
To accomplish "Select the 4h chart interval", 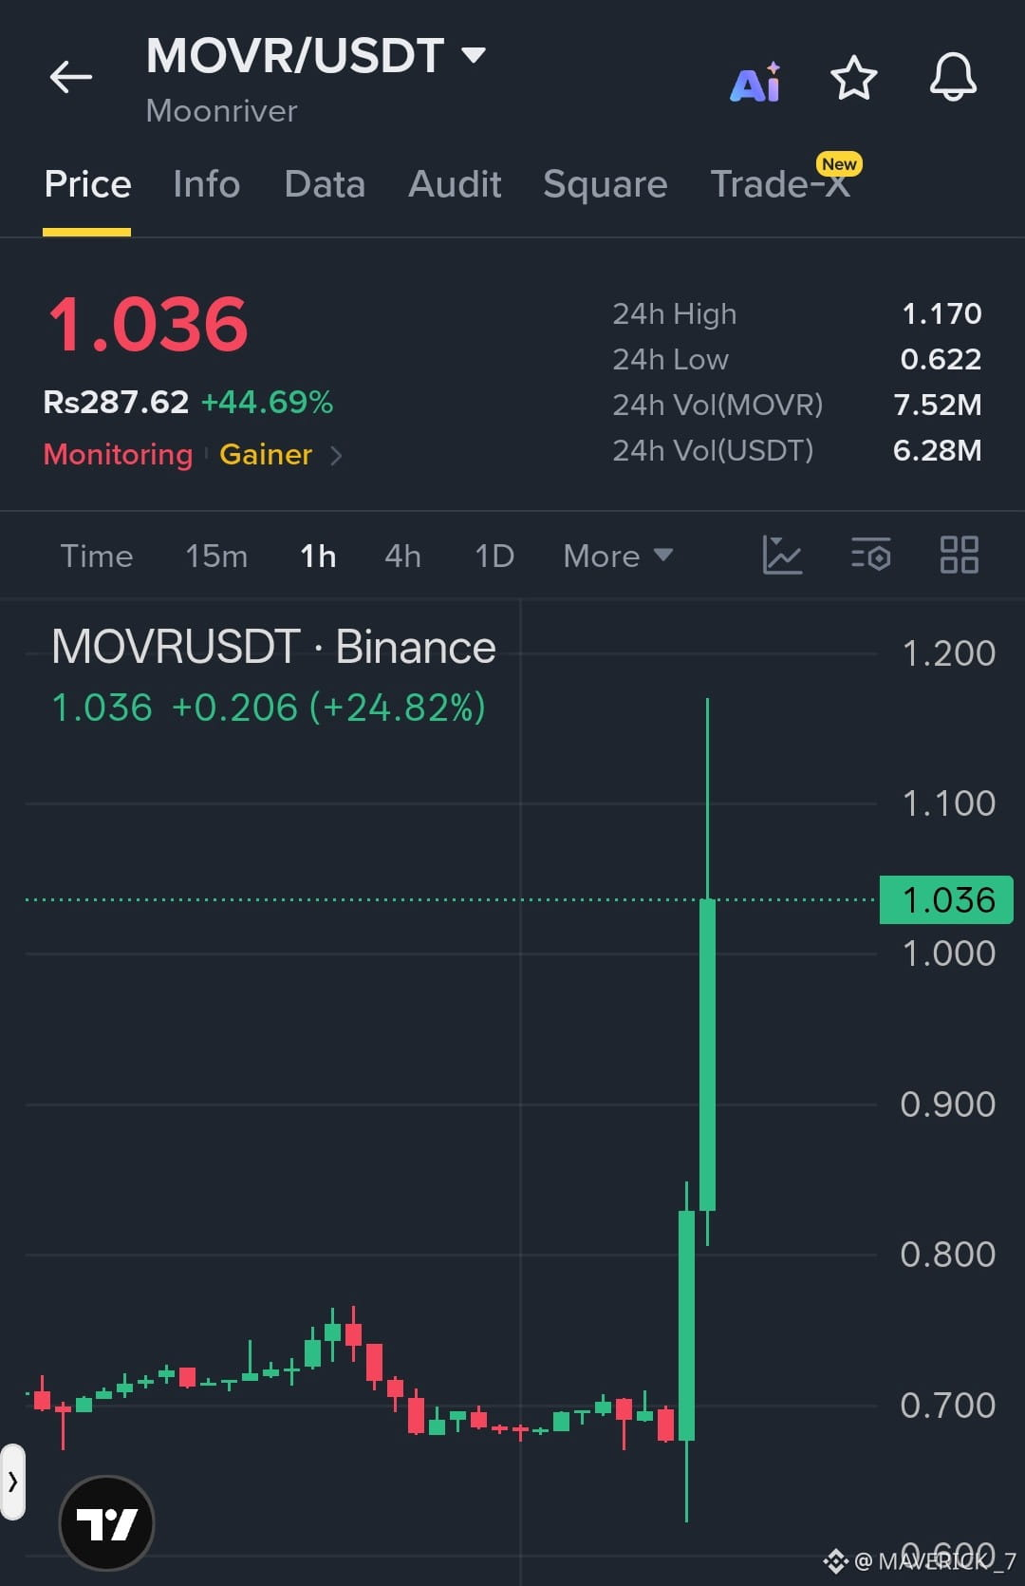I will tap(402, 556).
